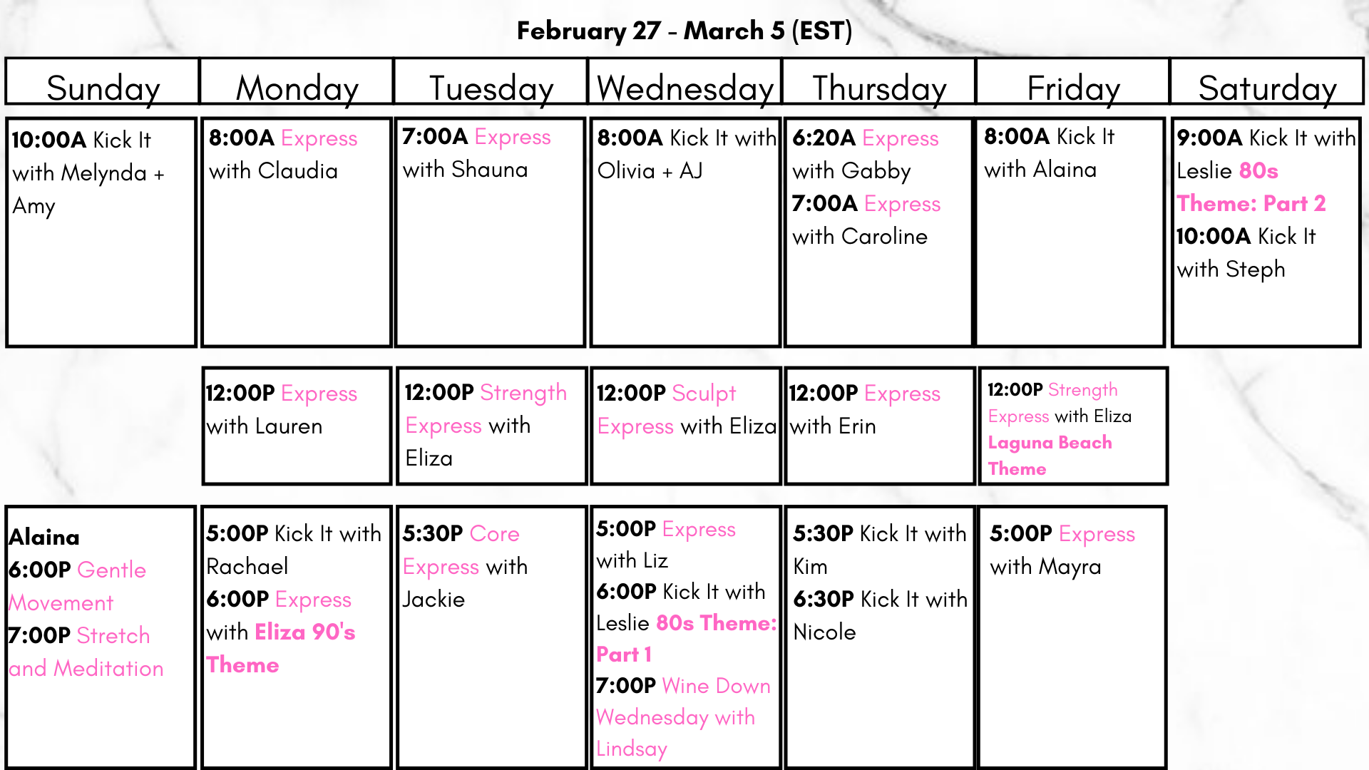Open Tuesday 7:00A Express with Shauna
This screenshot has height=770, width=1369.
[476, 153]
